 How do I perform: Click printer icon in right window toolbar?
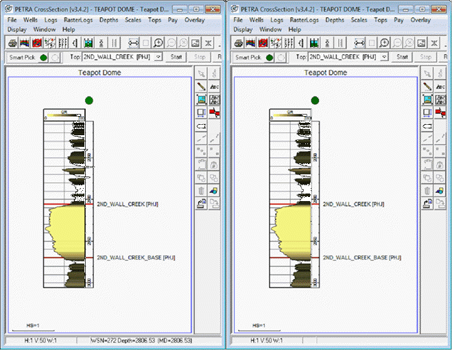pos(239,43)
